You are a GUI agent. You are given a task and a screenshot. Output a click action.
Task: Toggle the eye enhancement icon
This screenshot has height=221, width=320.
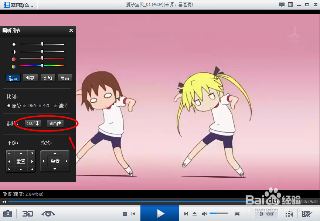(x=48, y=214)
